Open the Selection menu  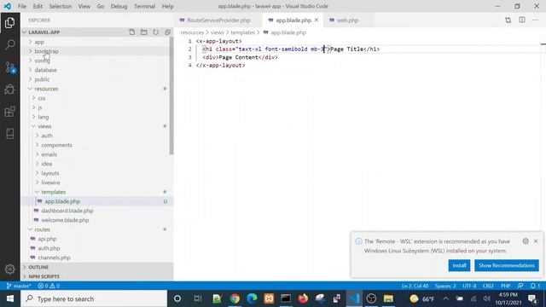pos(61,6)
